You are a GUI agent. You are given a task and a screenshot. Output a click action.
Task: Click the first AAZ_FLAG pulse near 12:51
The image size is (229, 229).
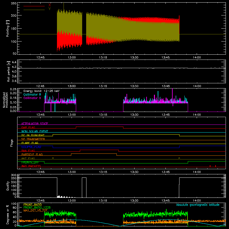click(x=53, y=158)
